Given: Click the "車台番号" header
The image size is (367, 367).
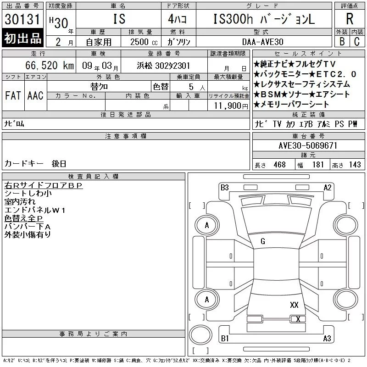Looking at the screenshot, I should [x=308, y=136].
